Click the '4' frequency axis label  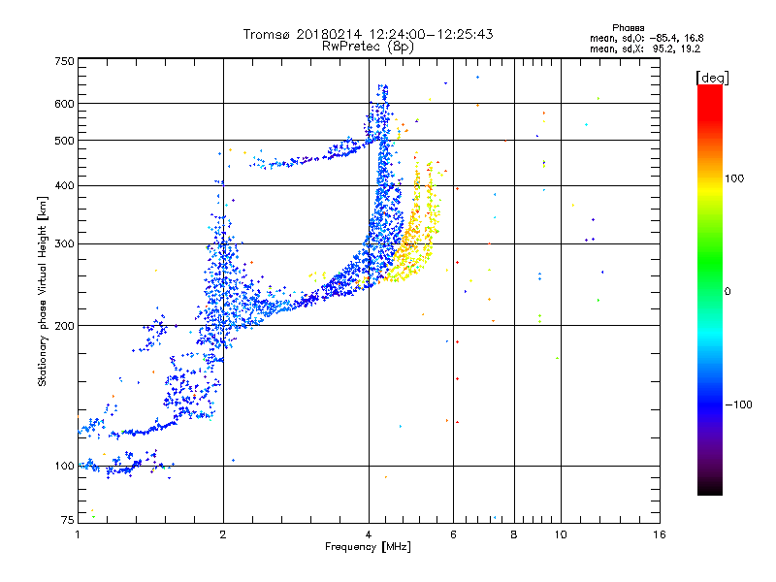point(369,534)
